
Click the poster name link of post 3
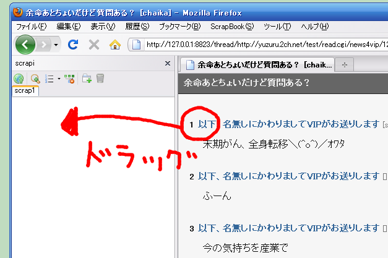tap(288, 228)
